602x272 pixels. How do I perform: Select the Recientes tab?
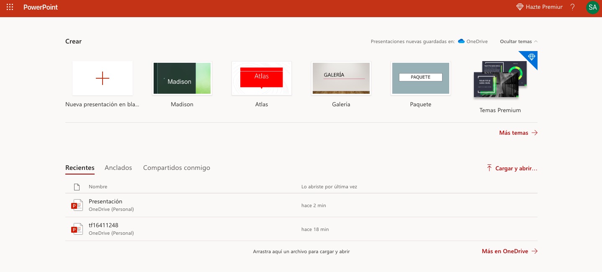tap(80, 168)
